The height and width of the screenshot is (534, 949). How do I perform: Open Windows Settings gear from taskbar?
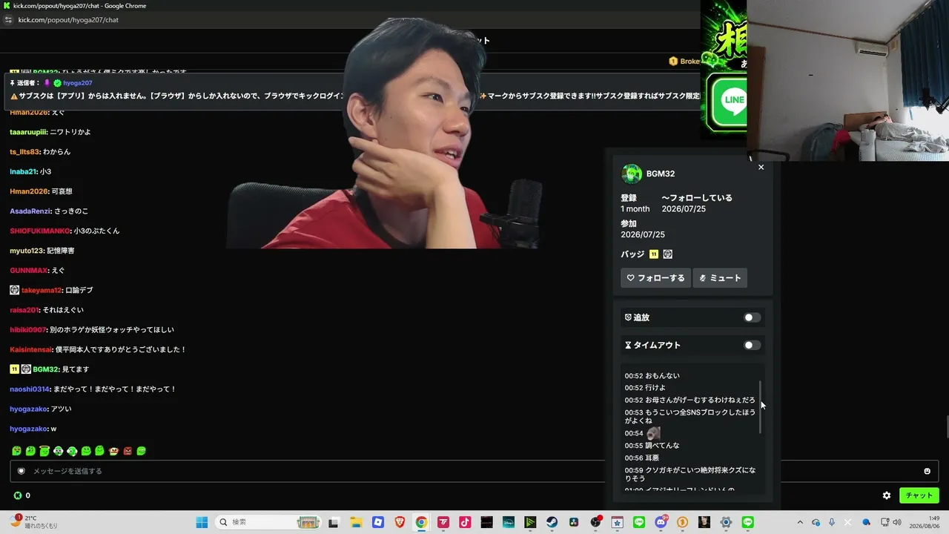click(727, 522)
